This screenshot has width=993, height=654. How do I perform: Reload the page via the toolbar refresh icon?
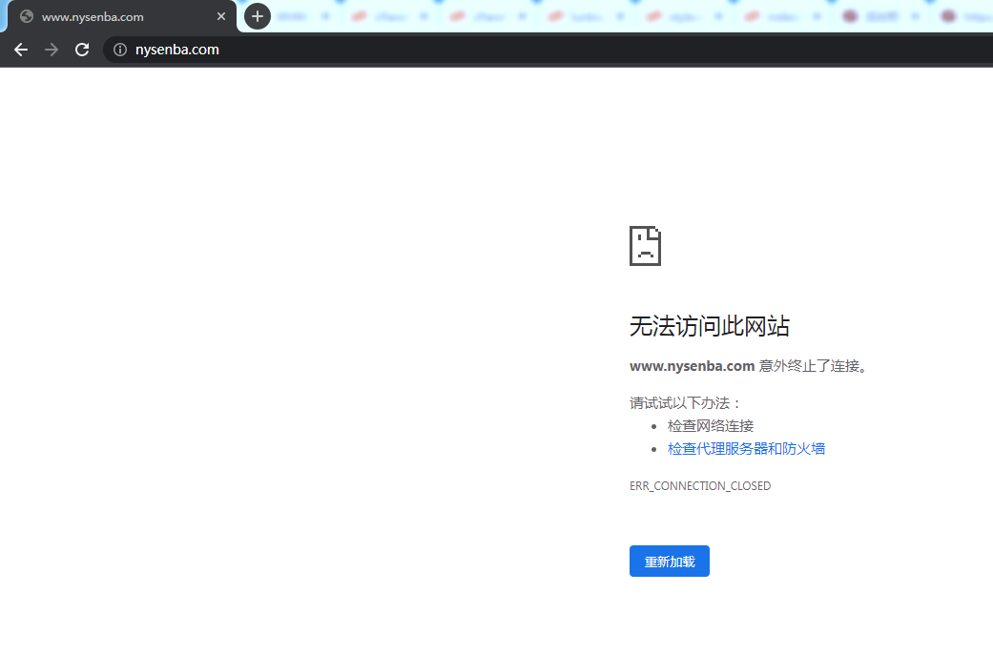coord(82,50)
